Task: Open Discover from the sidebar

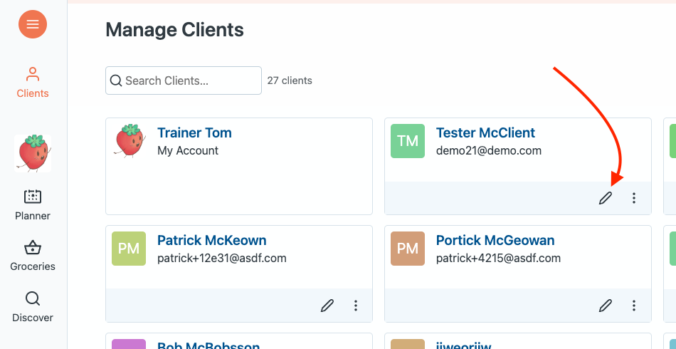Action: click(33, 306)
